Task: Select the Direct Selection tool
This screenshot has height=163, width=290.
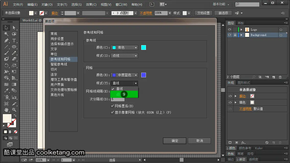Action: point(14,28)
